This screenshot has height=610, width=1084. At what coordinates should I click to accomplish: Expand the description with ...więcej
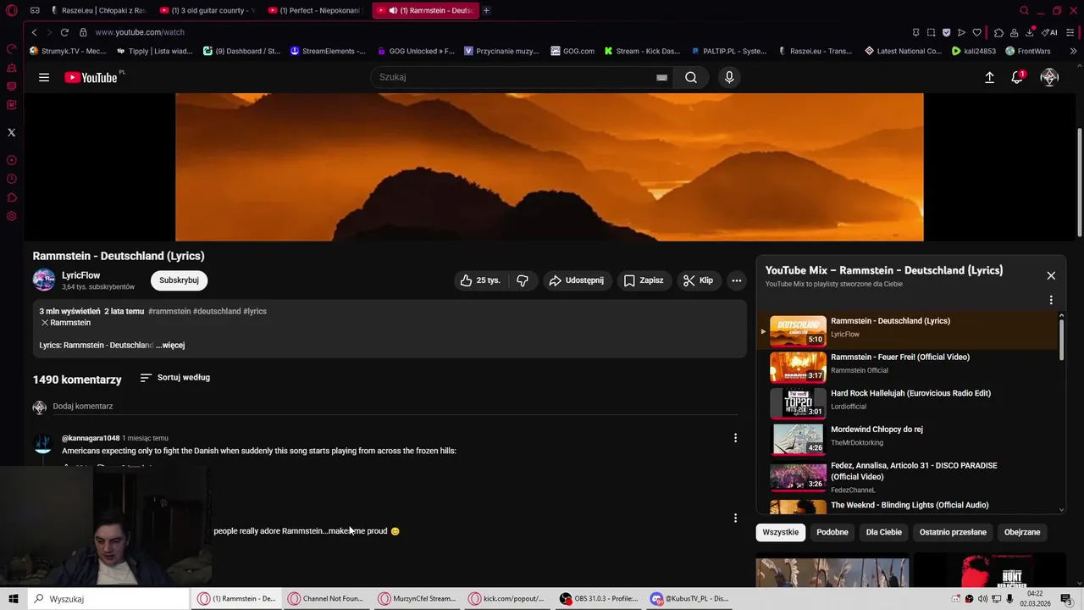170,345
